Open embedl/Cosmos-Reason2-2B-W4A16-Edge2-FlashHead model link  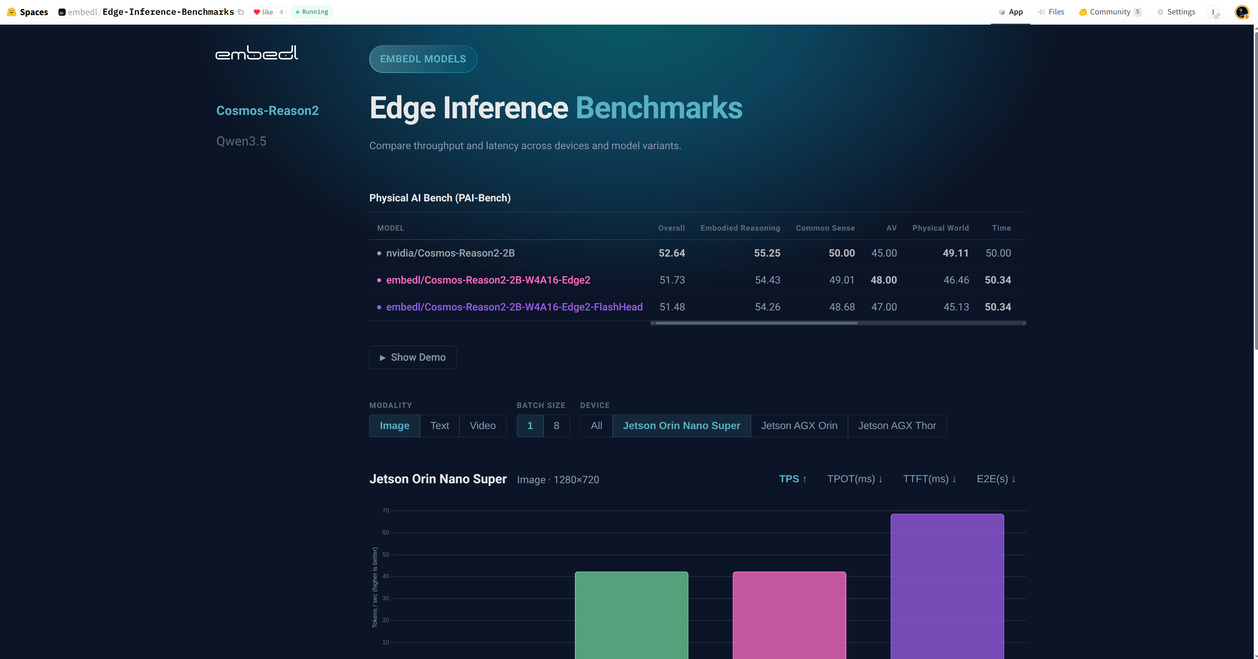[514, 307]
